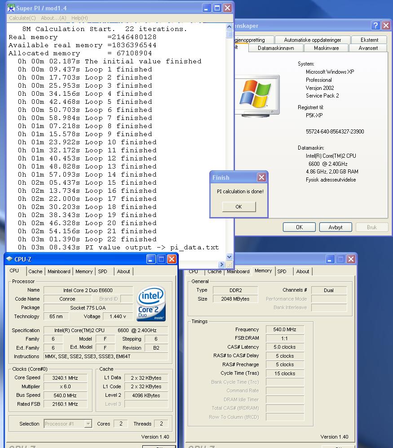Open the Datamaskinnavn tab
The height and width of the screenshot is (448, 393).
[276, 48]
